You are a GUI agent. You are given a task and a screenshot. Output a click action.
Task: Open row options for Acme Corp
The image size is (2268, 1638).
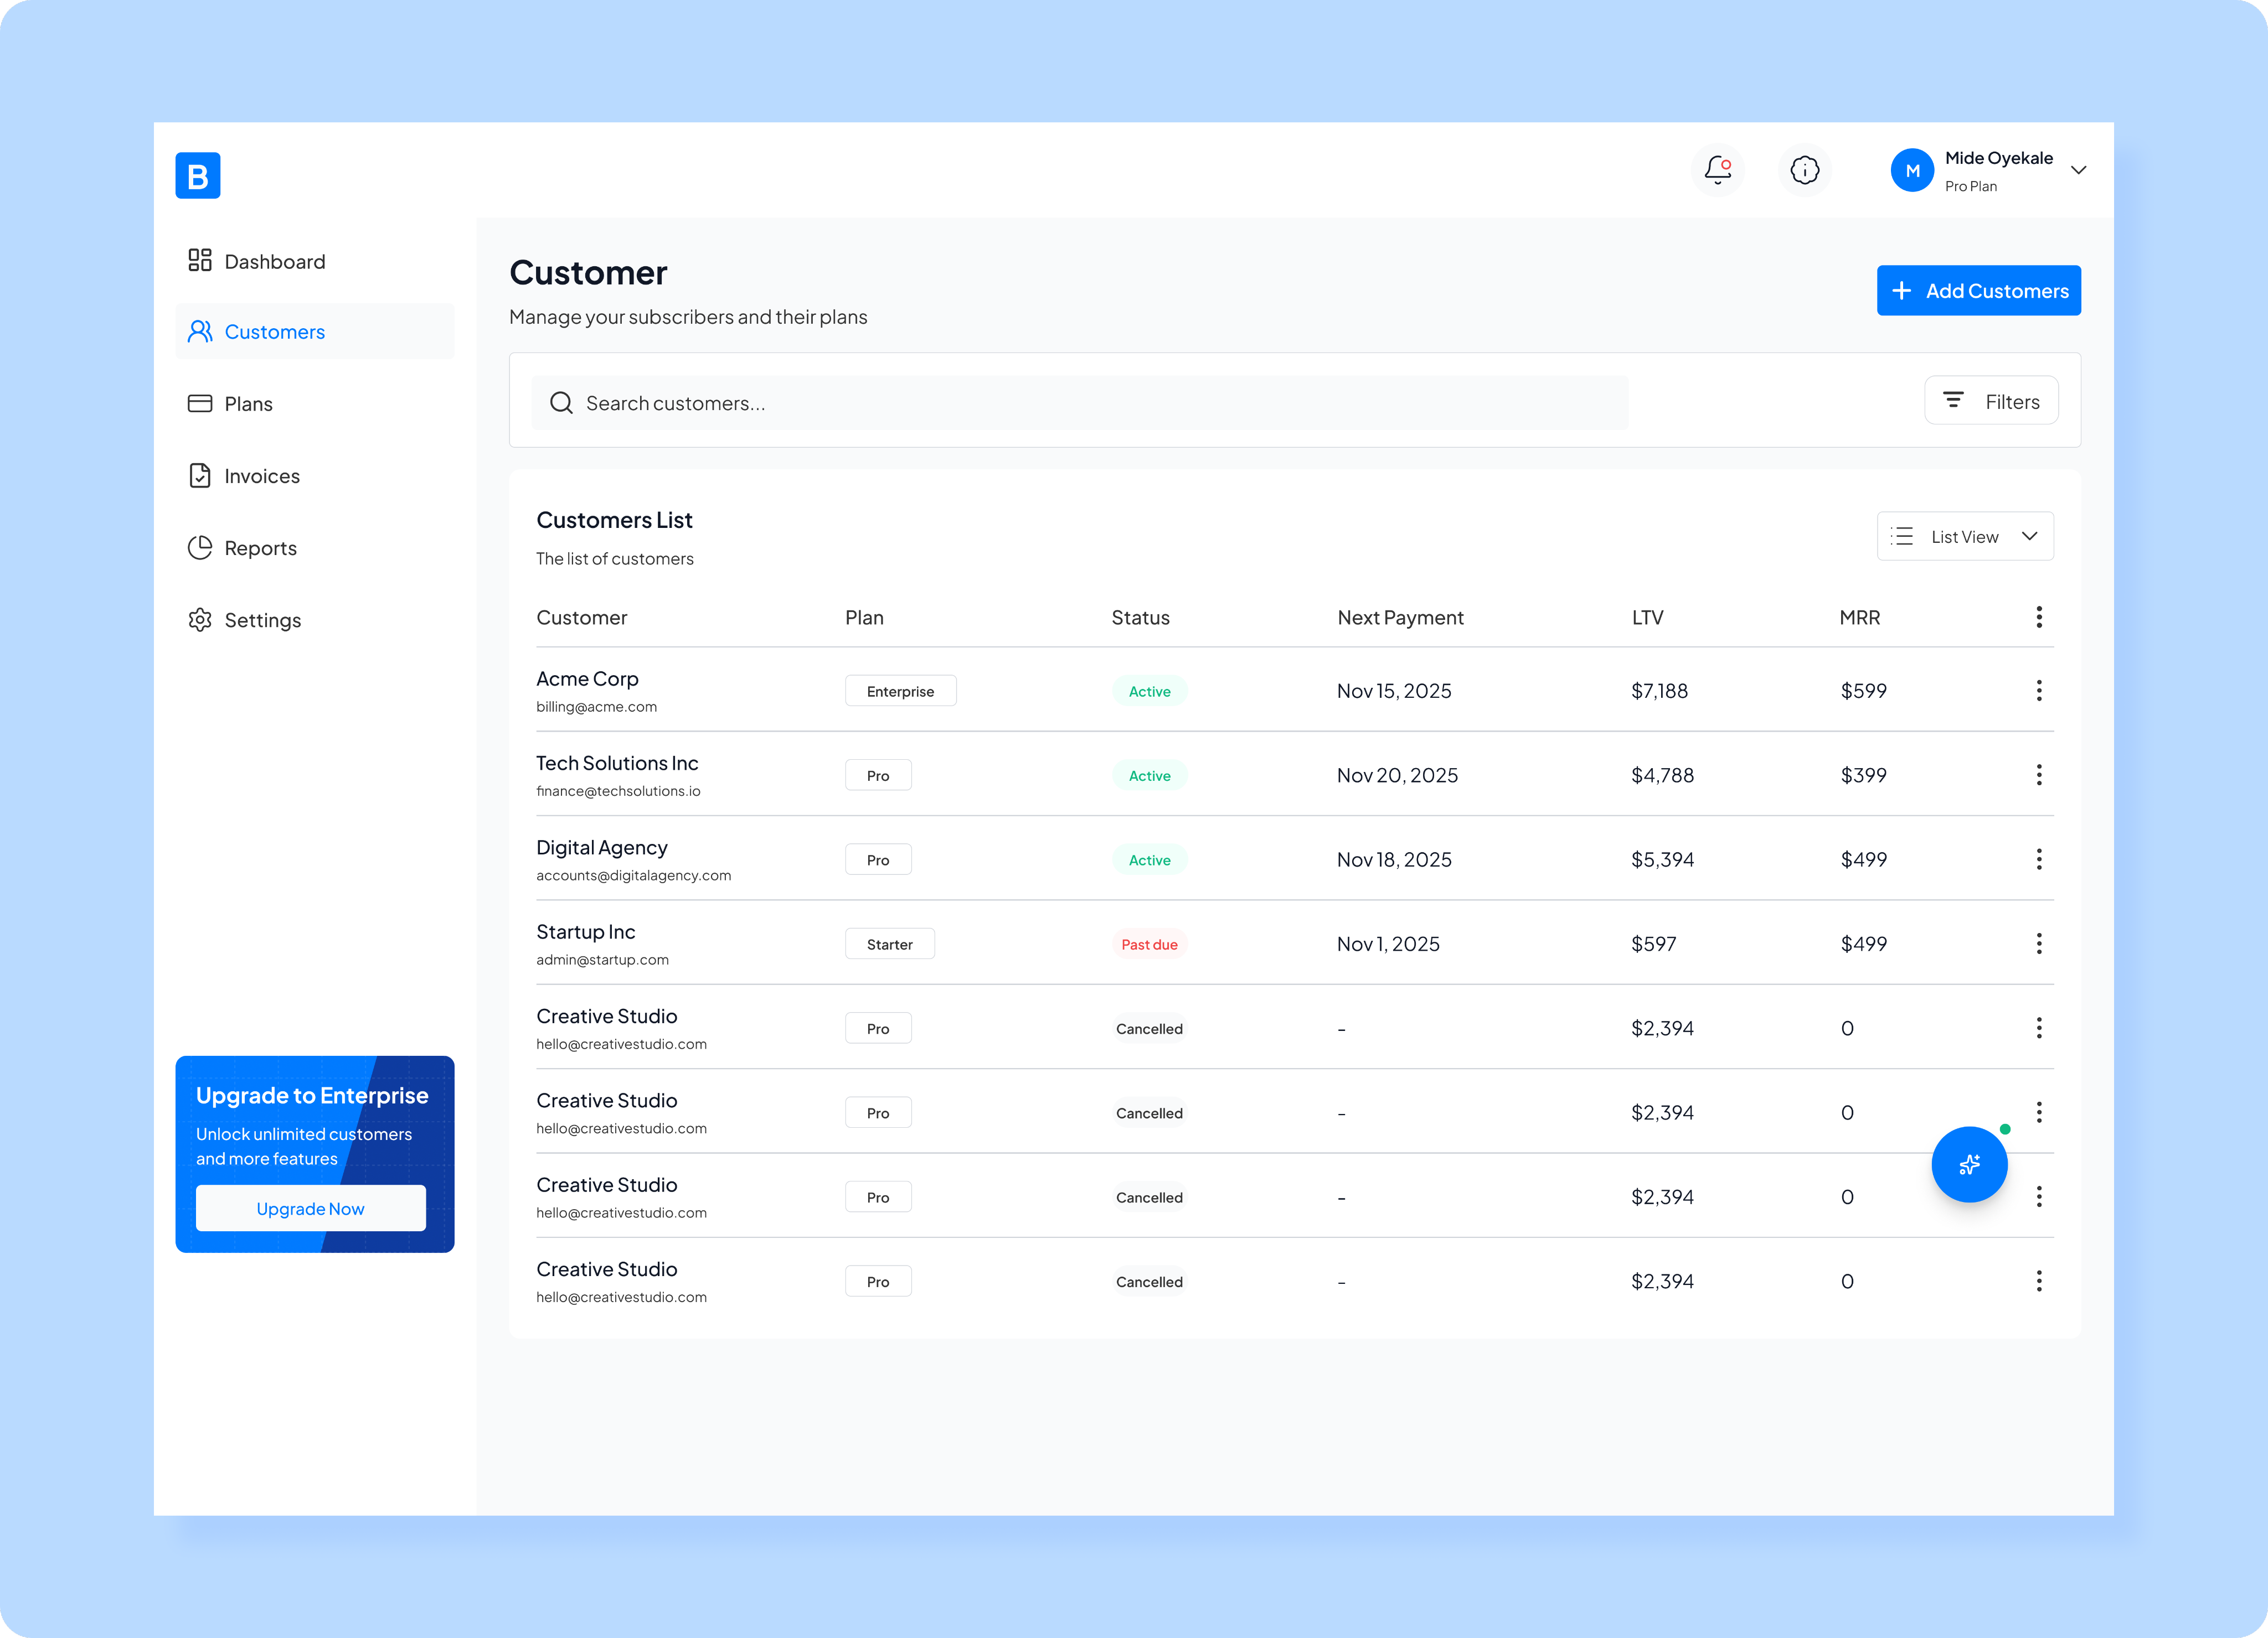2038,691
